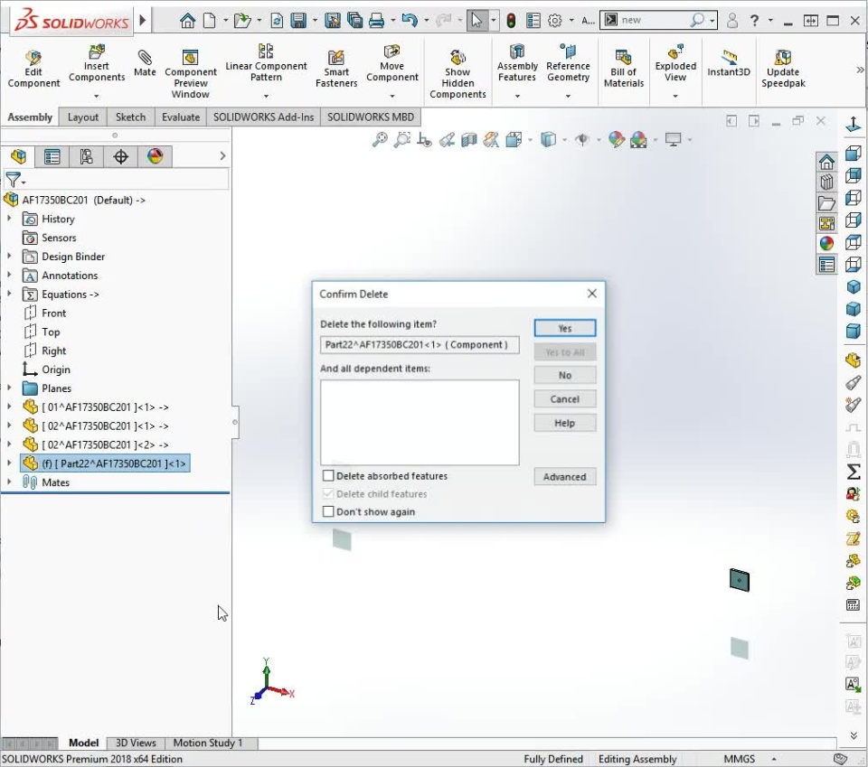Close the Confirm Delete dialog
Image resolution: width=868 pixels, height=767 pixels.
coord(591,294)
